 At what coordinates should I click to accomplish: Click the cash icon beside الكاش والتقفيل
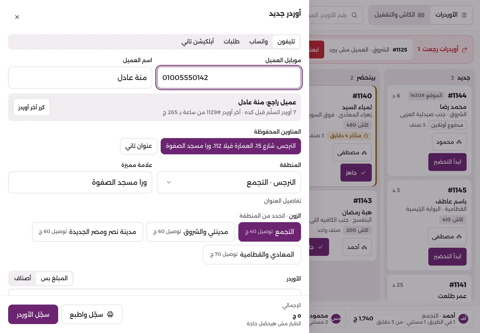coord(421,15)
